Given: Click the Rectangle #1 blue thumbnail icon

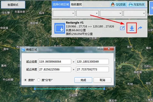Looking at the screenshot, I should (59, 28).
